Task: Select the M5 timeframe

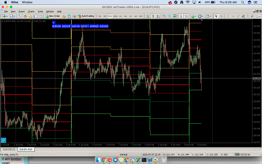Action: tap(105, 16)
